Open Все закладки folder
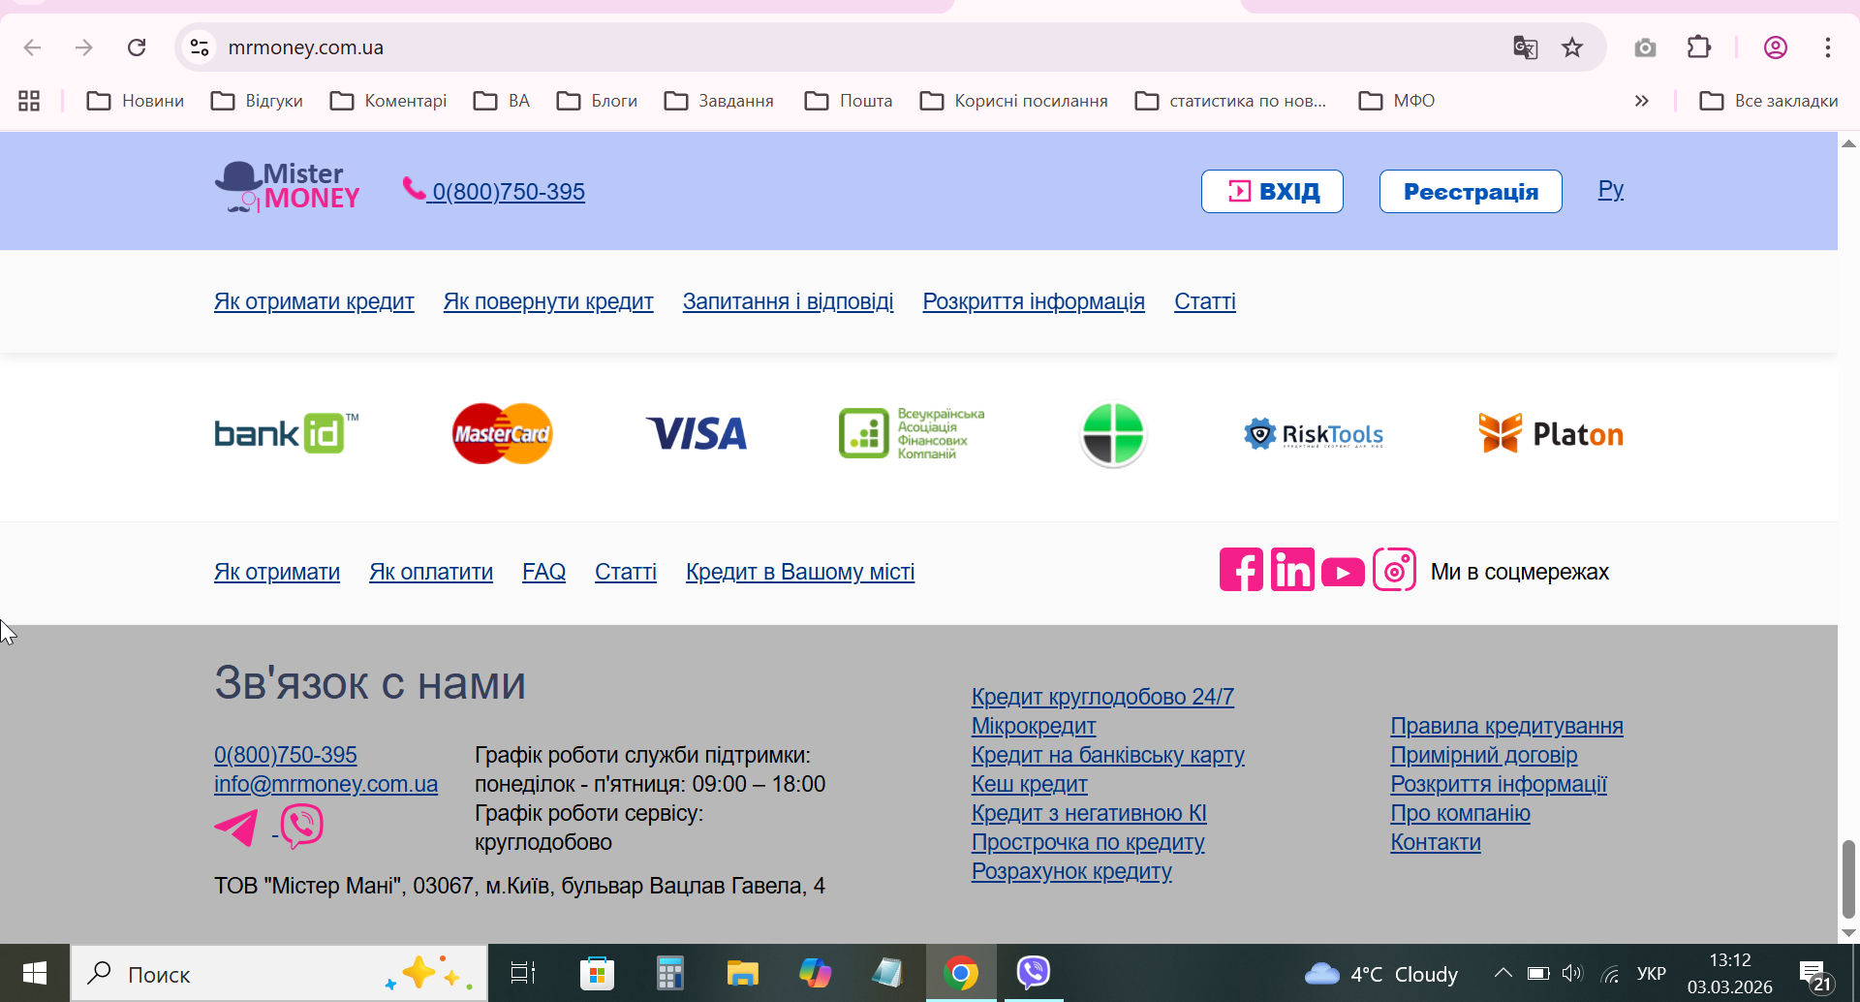 1769,101
